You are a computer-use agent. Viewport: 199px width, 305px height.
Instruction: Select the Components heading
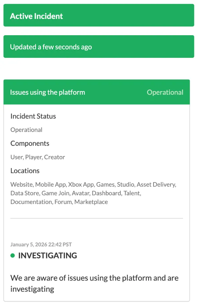point(30,144)
